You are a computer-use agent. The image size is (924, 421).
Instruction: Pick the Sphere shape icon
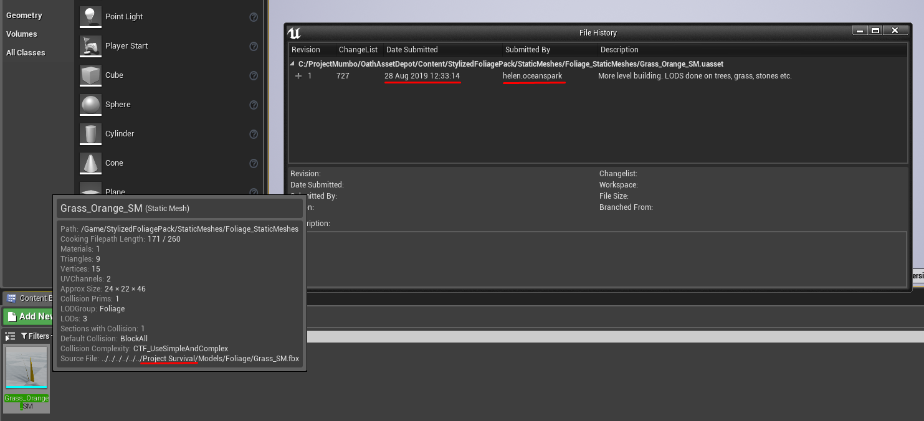(90, 105)
